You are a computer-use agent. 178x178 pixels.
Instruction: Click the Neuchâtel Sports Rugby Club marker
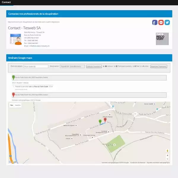[115, 145]
